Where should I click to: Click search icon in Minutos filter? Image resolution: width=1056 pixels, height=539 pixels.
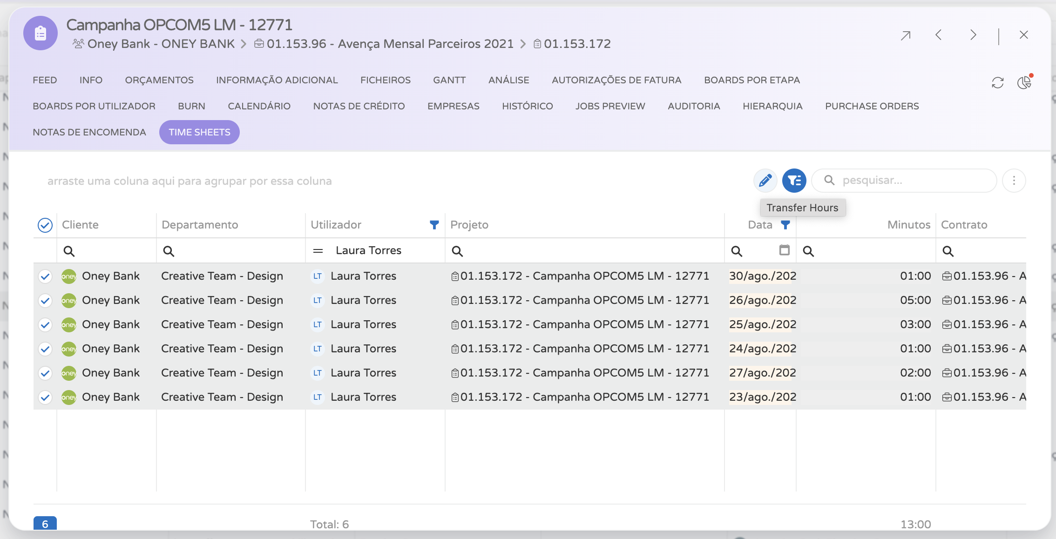pos(808,251)
